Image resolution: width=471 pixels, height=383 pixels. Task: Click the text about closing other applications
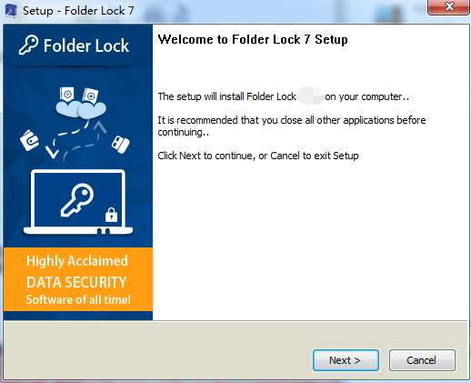click(292, 126)
